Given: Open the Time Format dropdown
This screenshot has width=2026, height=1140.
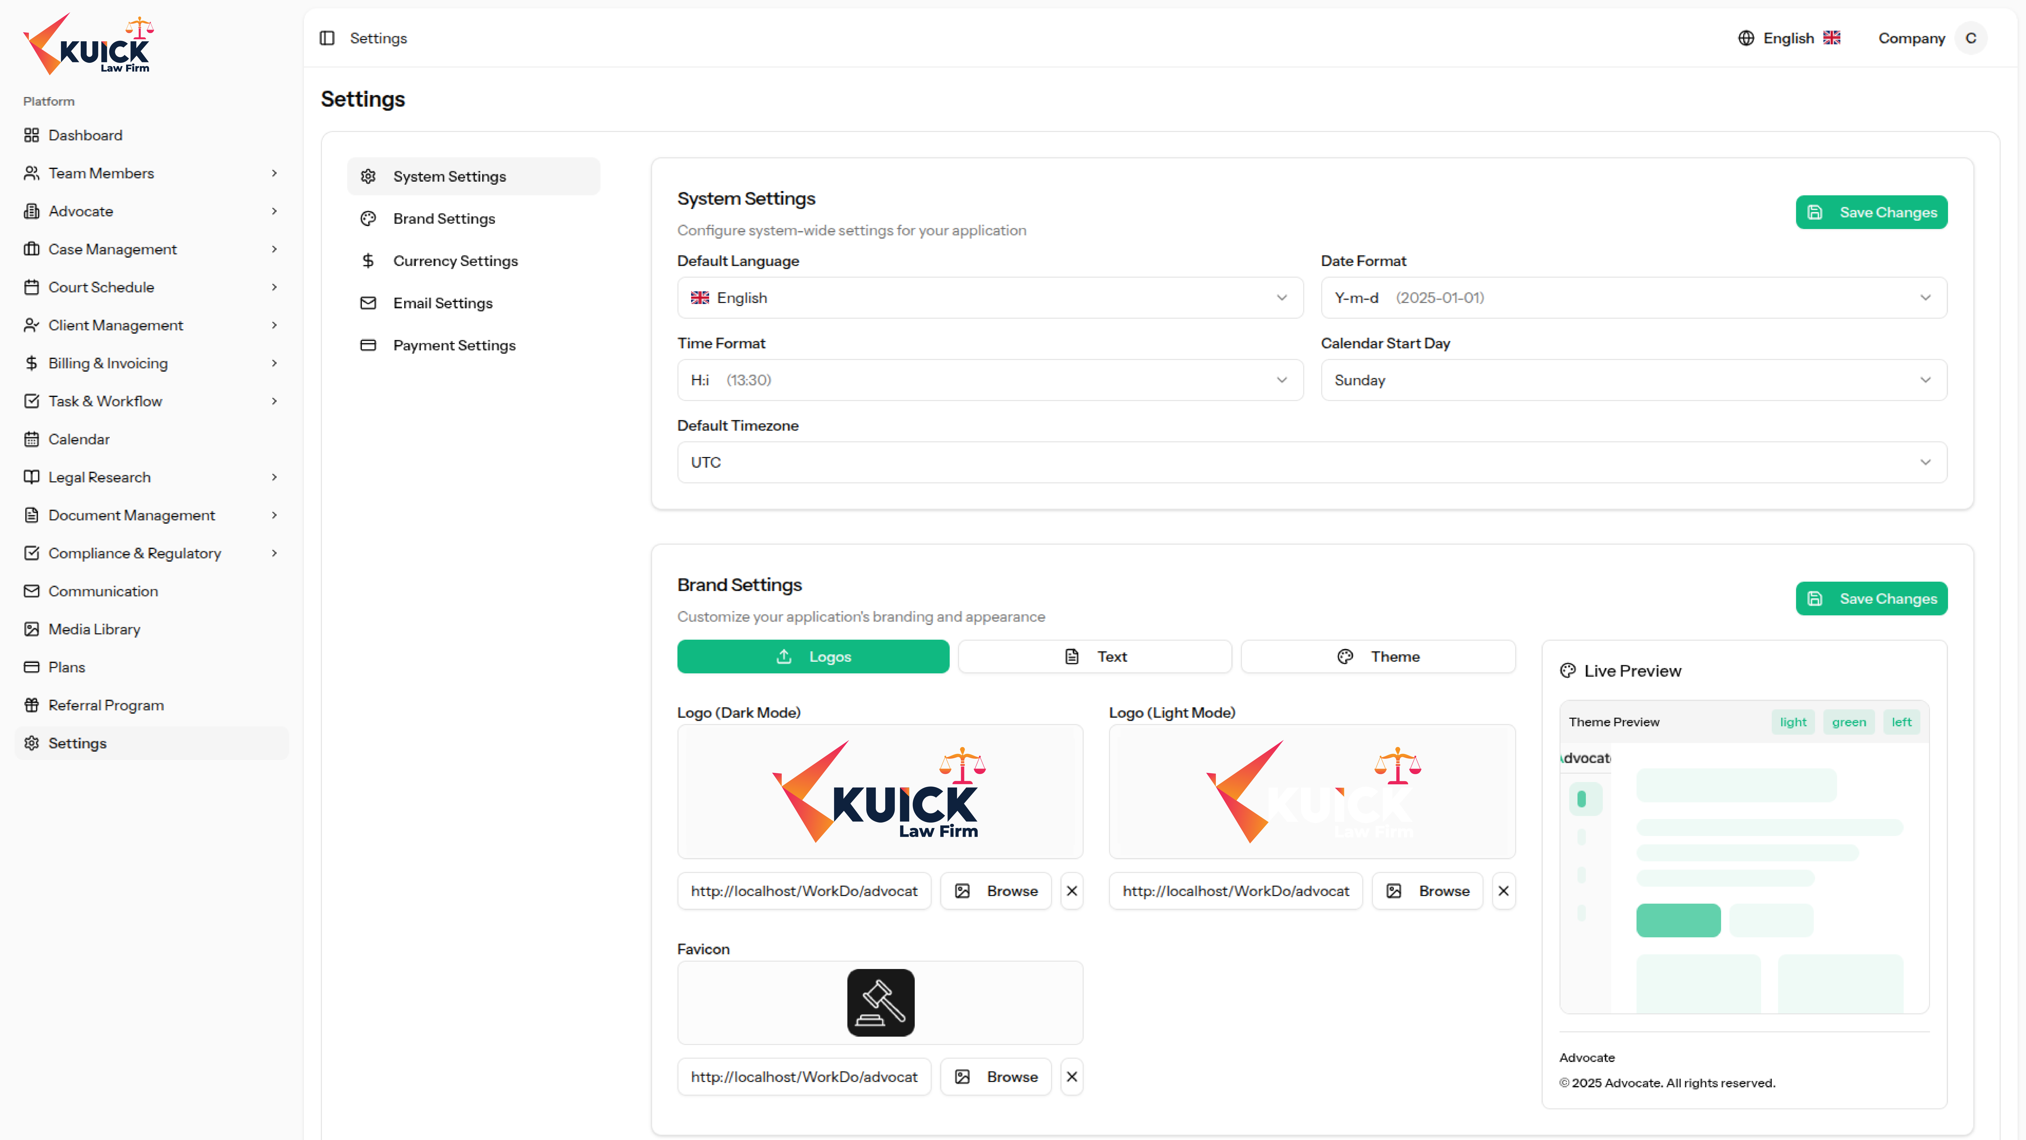Looking at the screenshot, I should click(x=990, y=380).
